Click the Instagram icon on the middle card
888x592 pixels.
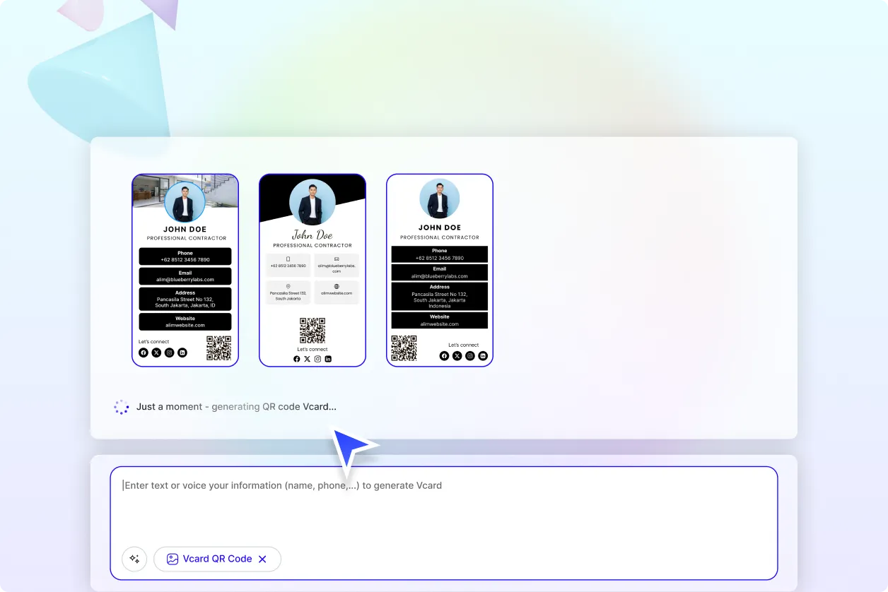[317, 358]
